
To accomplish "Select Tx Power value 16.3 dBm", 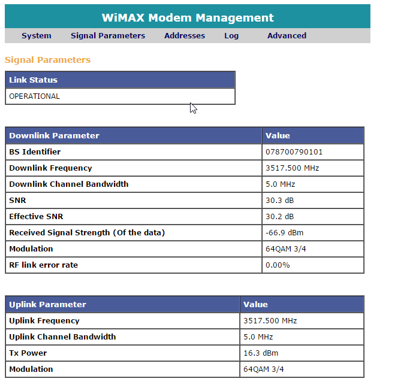I will tap(261, 353).
